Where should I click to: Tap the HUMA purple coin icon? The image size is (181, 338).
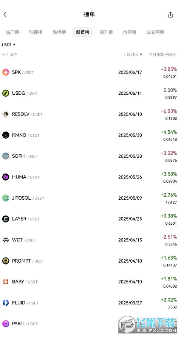coord(6,177)
